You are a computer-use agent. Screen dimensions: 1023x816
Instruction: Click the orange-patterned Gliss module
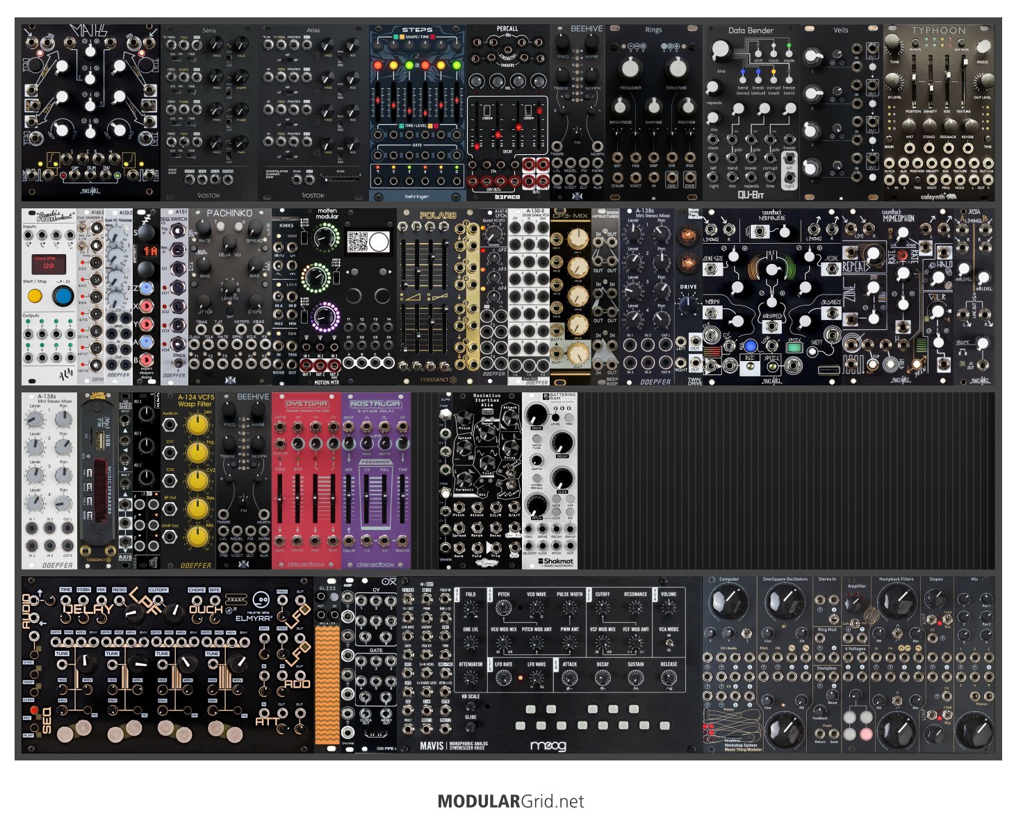[x=327, y=665]
